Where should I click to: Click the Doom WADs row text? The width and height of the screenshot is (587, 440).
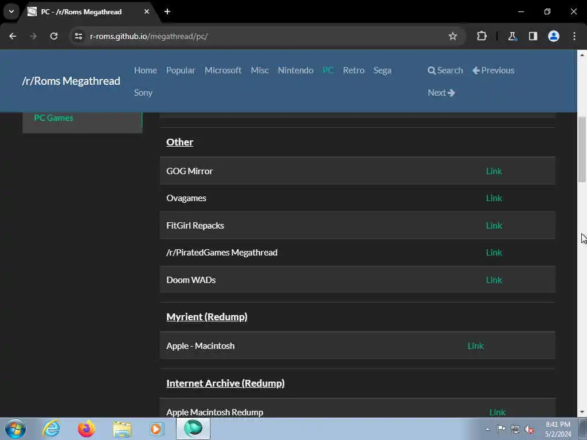click(191, 280)
